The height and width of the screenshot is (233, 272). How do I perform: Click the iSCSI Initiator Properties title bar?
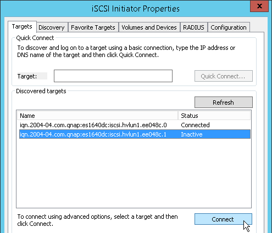coord(136,9)
